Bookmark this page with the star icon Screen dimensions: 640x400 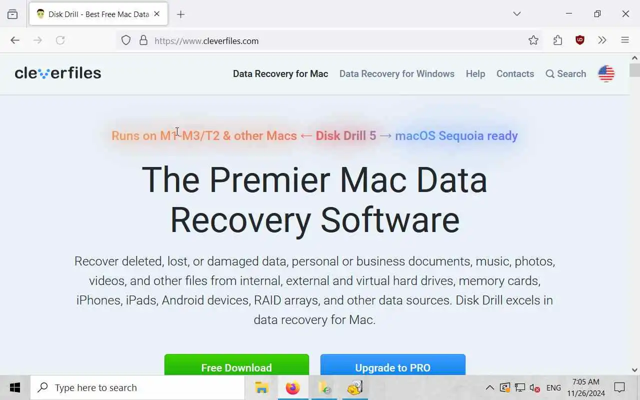(533, 40)
